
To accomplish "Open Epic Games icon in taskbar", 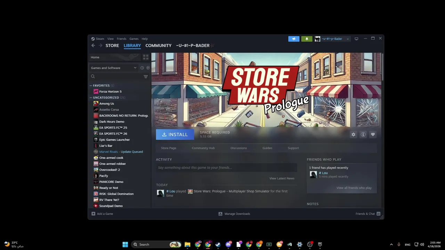I will click(x=320, y=244).
